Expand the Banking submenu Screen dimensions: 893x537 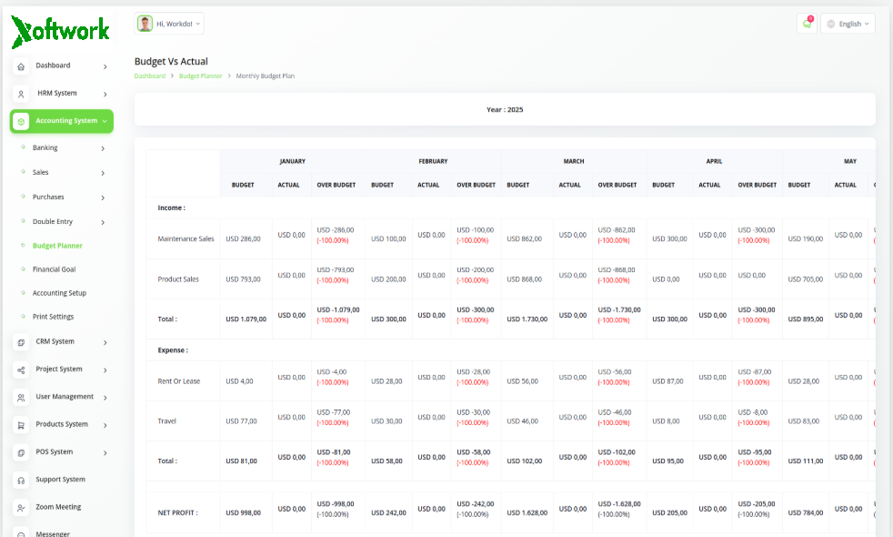[62, 147]
